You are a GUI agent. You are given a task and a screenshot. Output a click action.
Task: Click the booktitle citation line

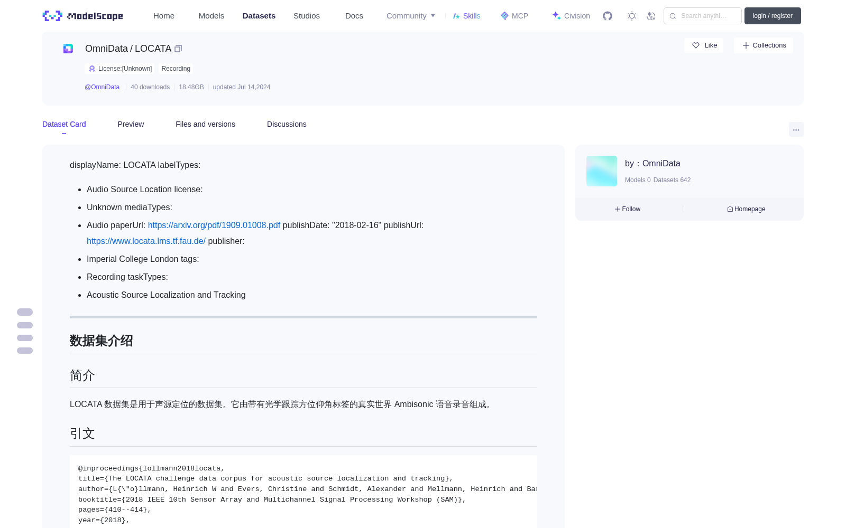point(272,499)
